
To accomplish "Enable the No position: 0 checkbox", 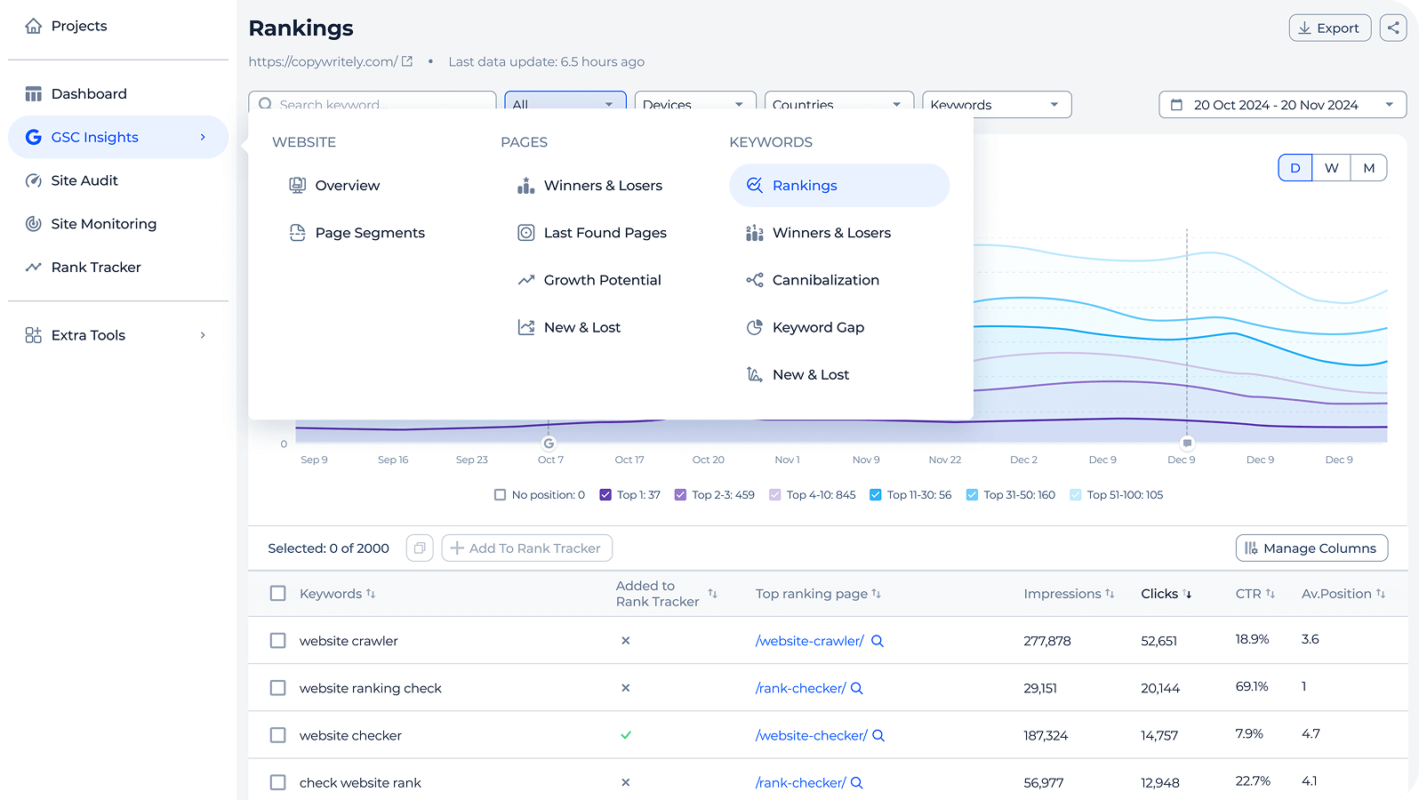I will coord(500,495).
